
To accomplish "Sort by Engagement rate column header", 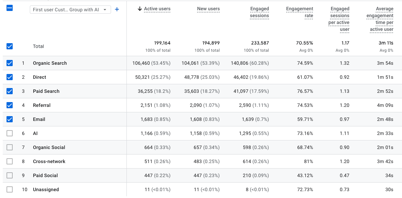I will pos(300,12).
